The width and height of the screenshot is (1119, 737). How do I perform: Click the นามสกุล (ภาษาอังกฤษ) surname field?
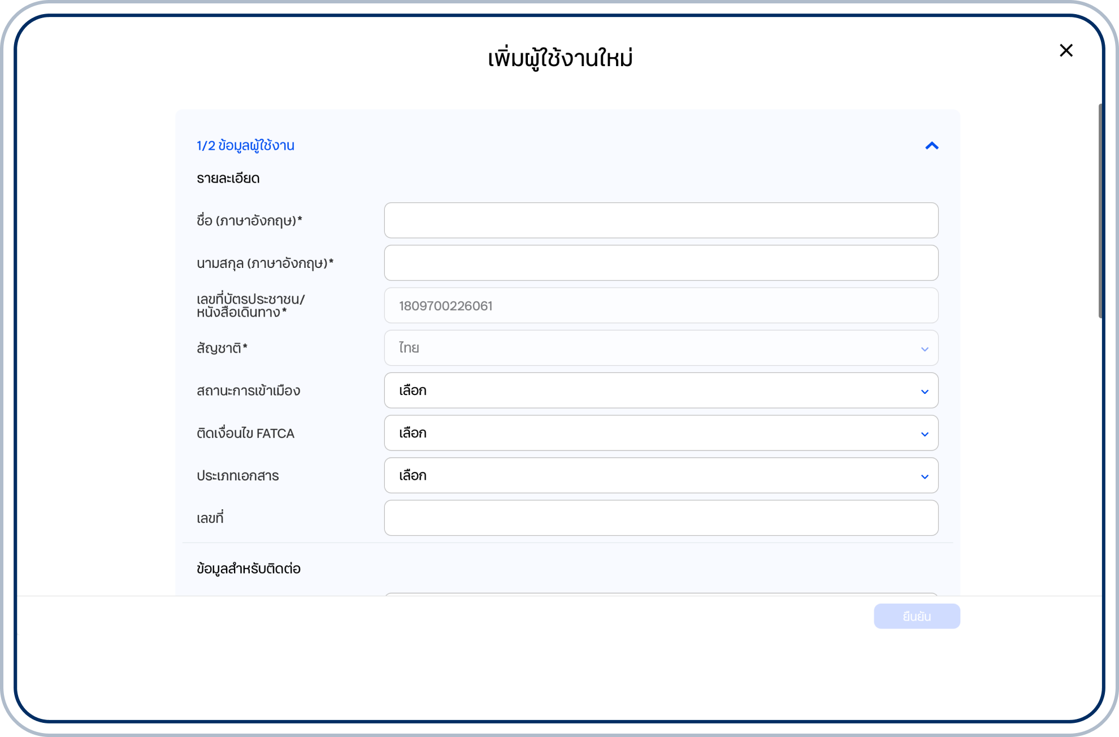[661, 263]
